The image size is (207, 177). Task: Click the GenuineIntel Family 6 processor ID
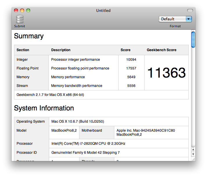(85, 153)
